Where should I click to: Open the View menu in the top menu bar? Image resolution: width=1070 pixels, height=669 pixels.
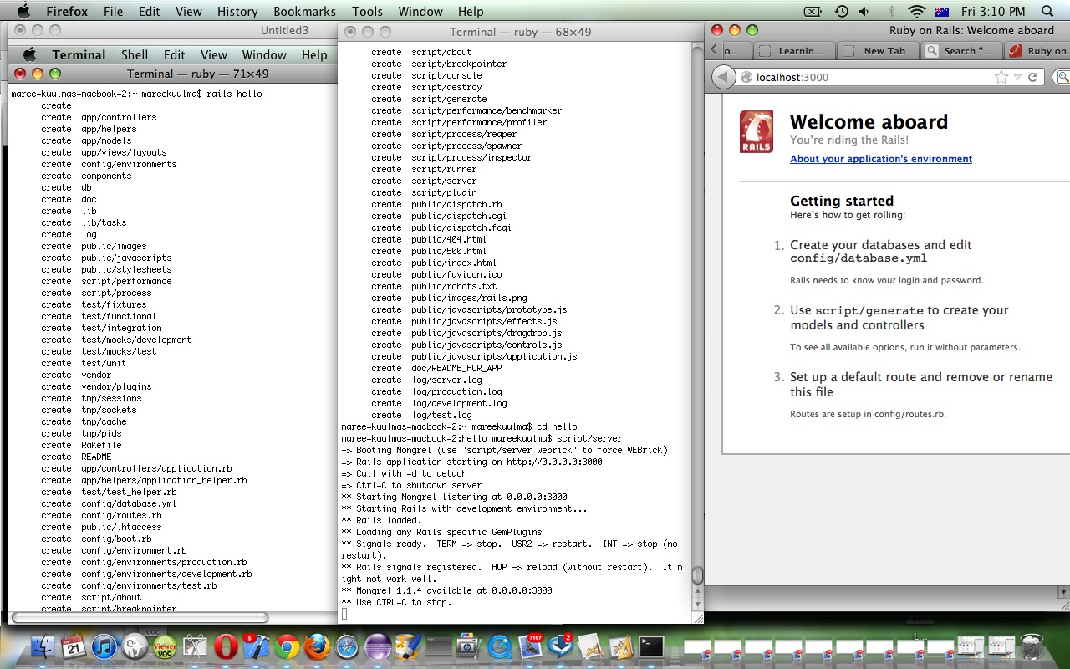coord(188,11)
